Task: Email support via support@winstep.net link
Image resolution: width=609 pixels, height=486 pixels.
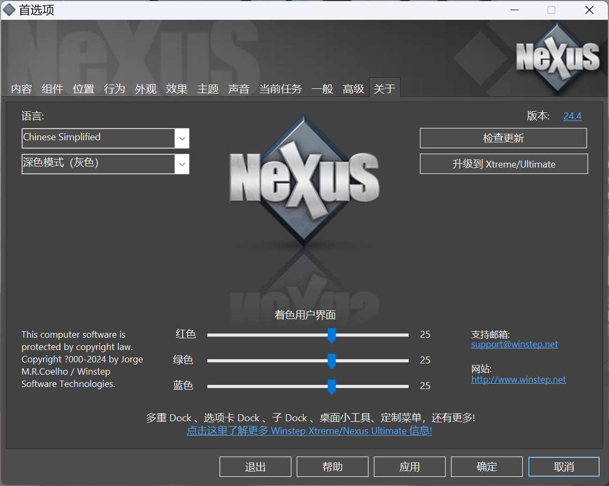Action: click(514, 344)
